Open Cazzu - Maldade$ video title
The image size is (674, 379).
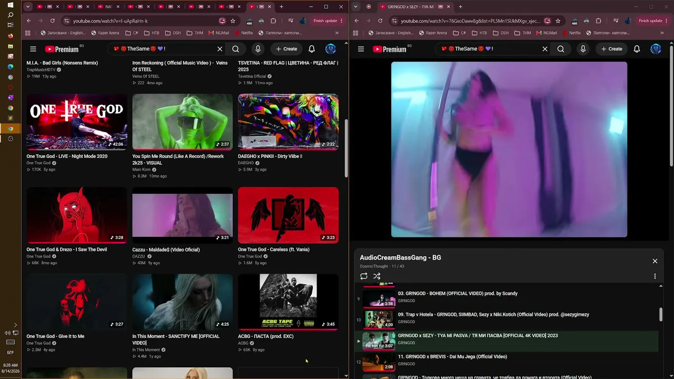point(166,250)
